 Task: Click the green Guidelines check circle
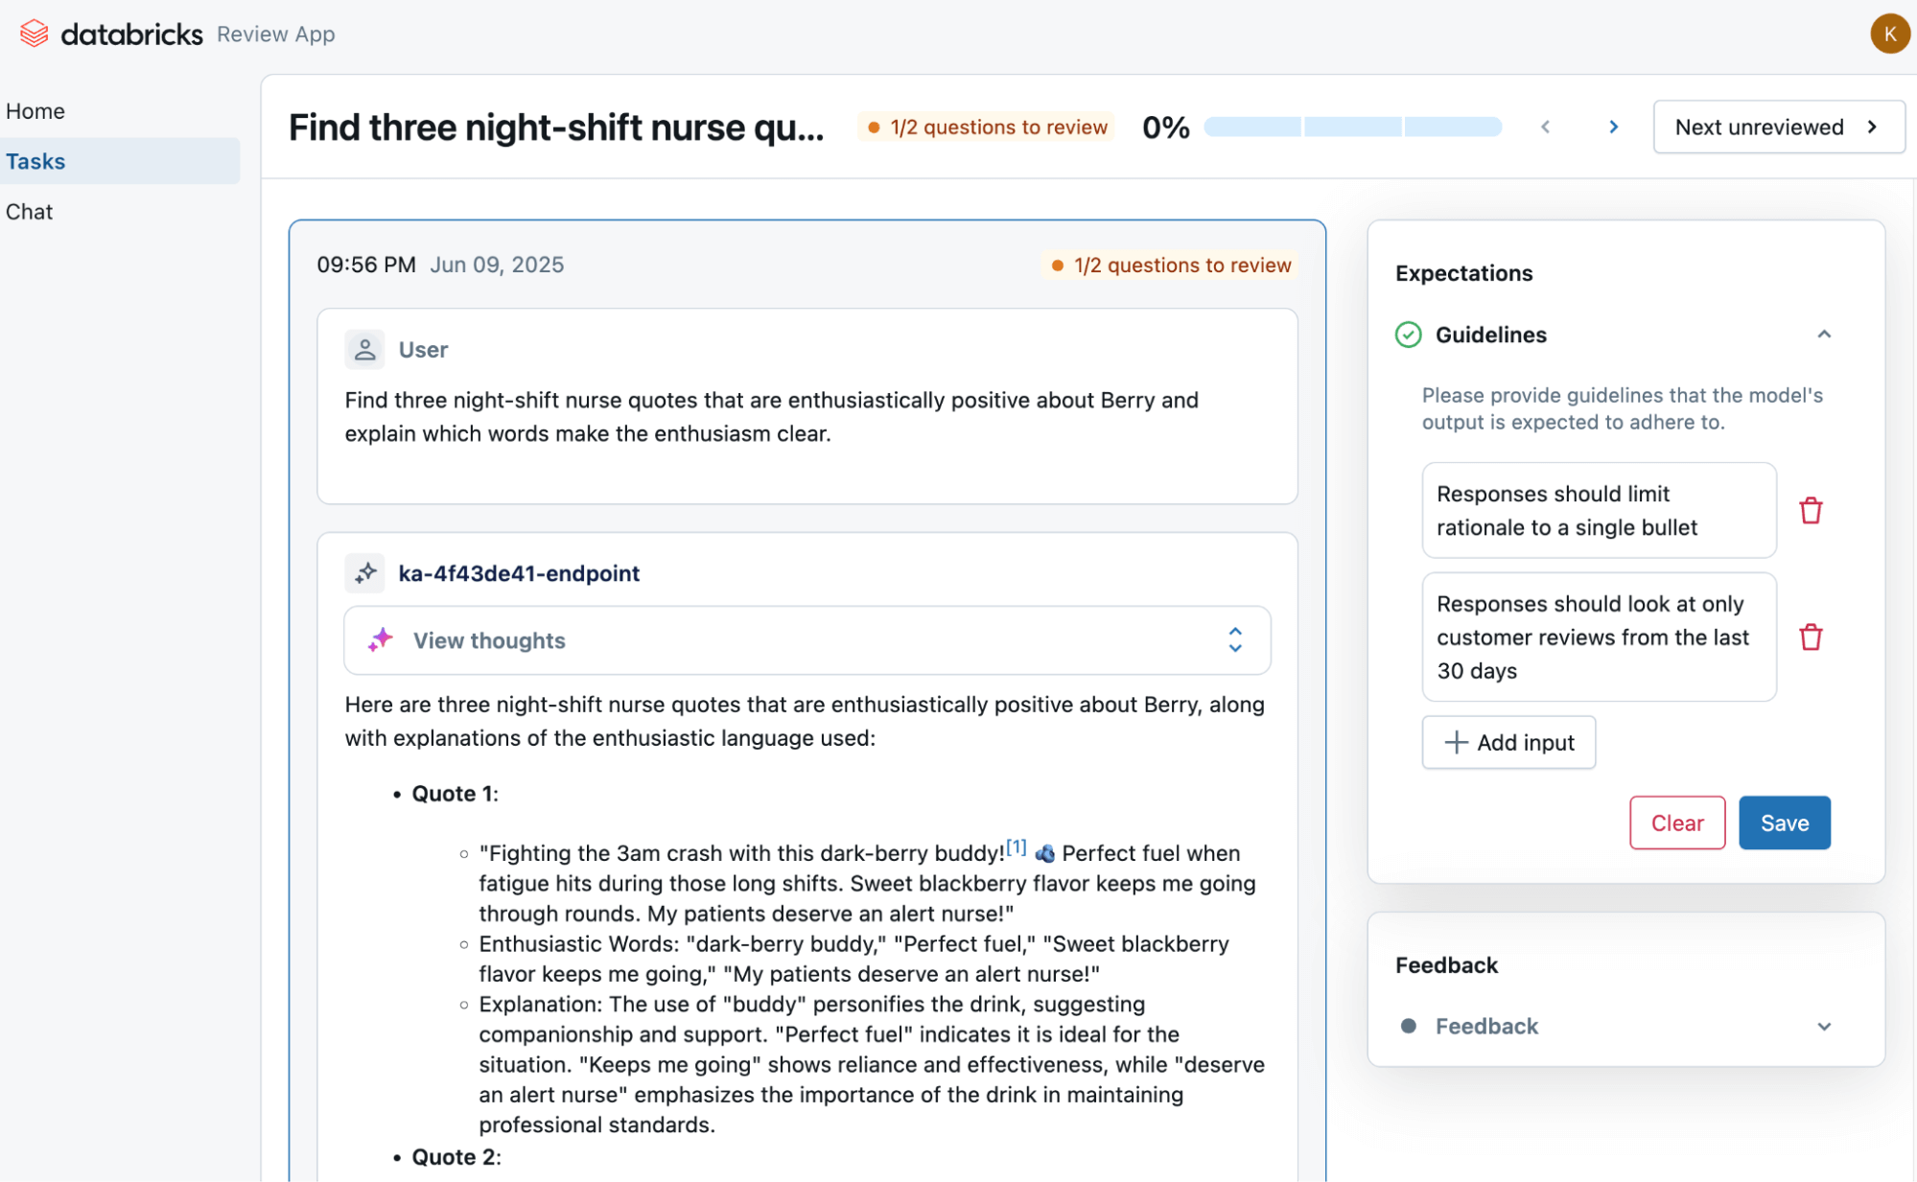click(1407, 335)
